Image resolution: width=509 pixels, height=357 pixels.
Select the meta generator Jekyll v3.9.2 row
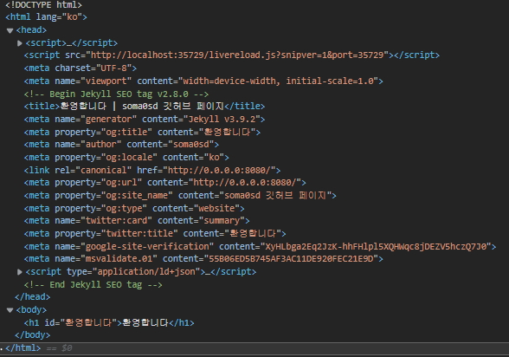[x=144, y=120]
